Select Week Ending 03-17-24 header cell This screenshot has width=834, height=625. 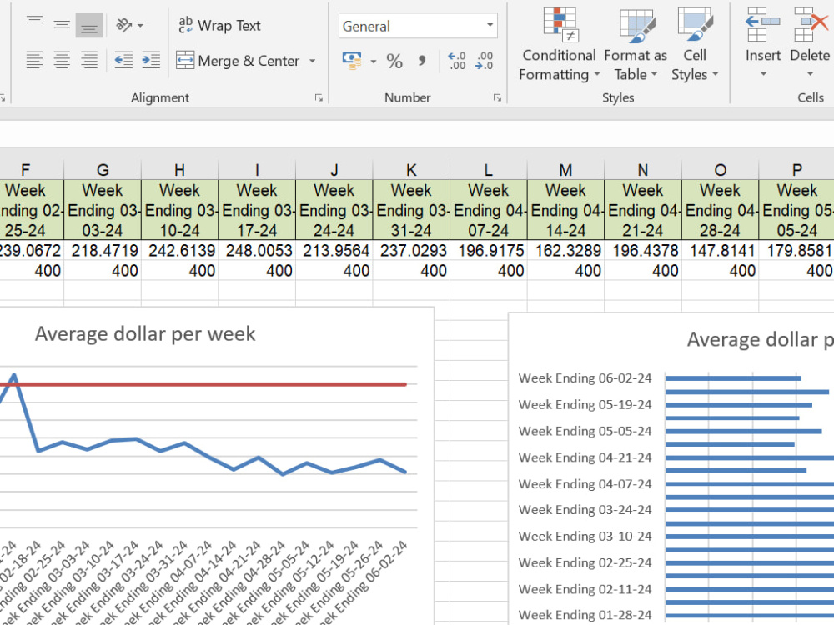257,210
